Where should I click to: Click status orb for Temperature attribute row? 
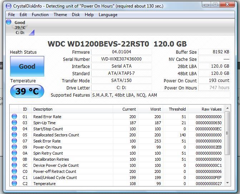pyautogui.click(x=14, y=183)
